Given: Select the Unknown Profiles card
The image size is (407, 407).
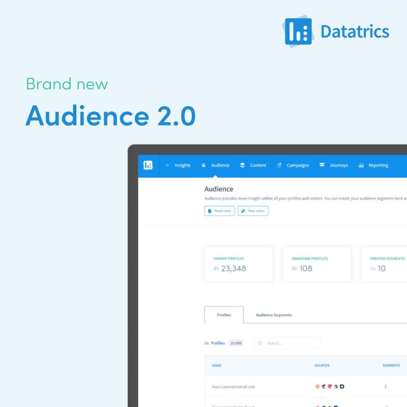Looking at the screenshot, I should coord(317,264).
